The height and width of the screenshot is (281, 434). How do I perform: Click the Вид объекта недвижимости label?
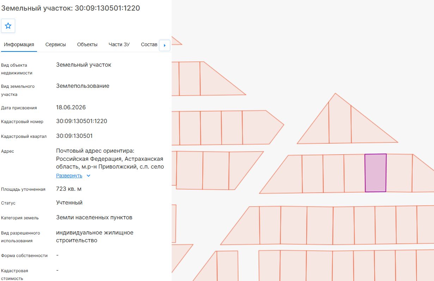pyautogui.click(x=17, y=69)
